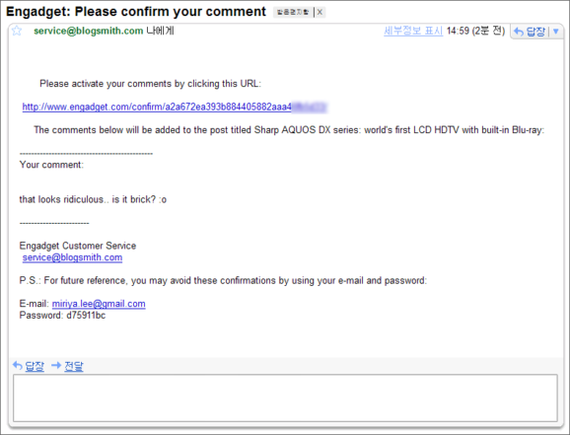Click the reply arrow icon in top-right button
This screenshot has height=435, width=570.
519,32
